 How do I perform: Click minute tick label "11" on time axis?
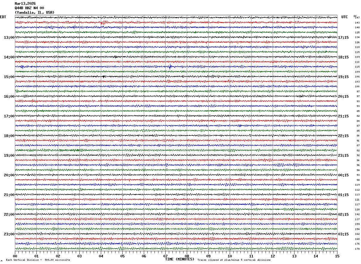click(251, 256)
